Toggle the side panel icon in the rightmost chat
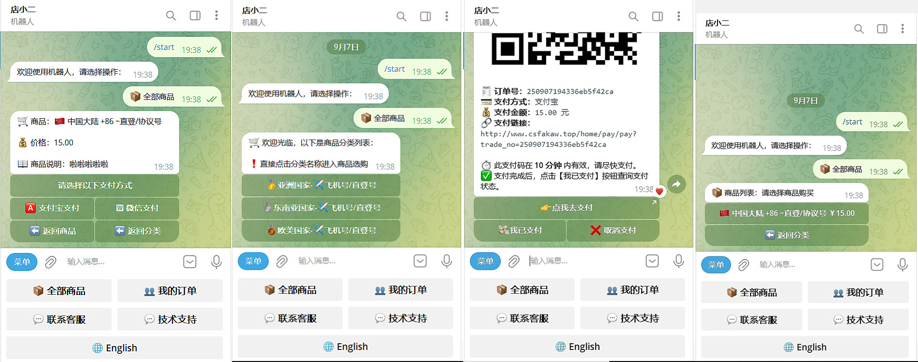Screen dimensions: 918x362 (882, 29)
